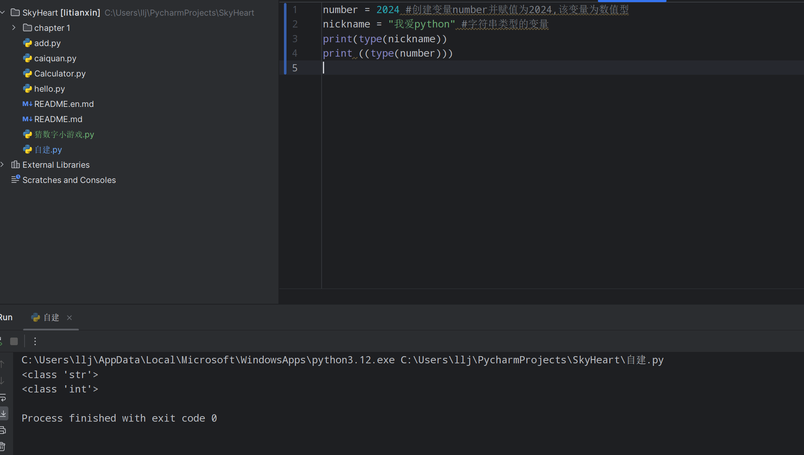
Task: Open hello.py in the project tree
Action: click(50, 89)
